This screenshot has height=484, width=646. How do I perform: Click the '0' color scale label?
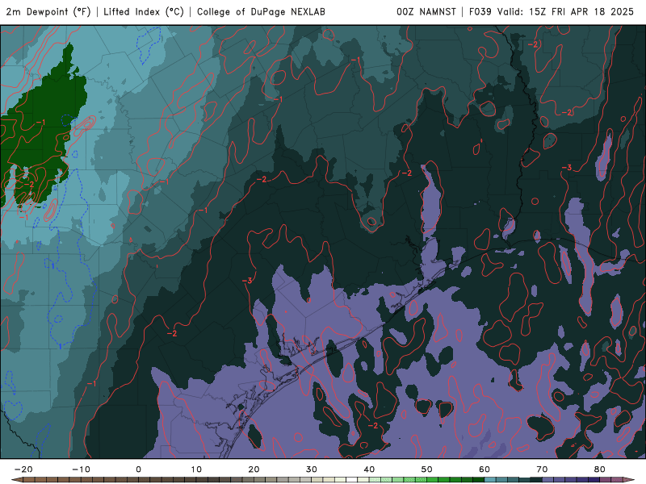[x=138, y=469]
